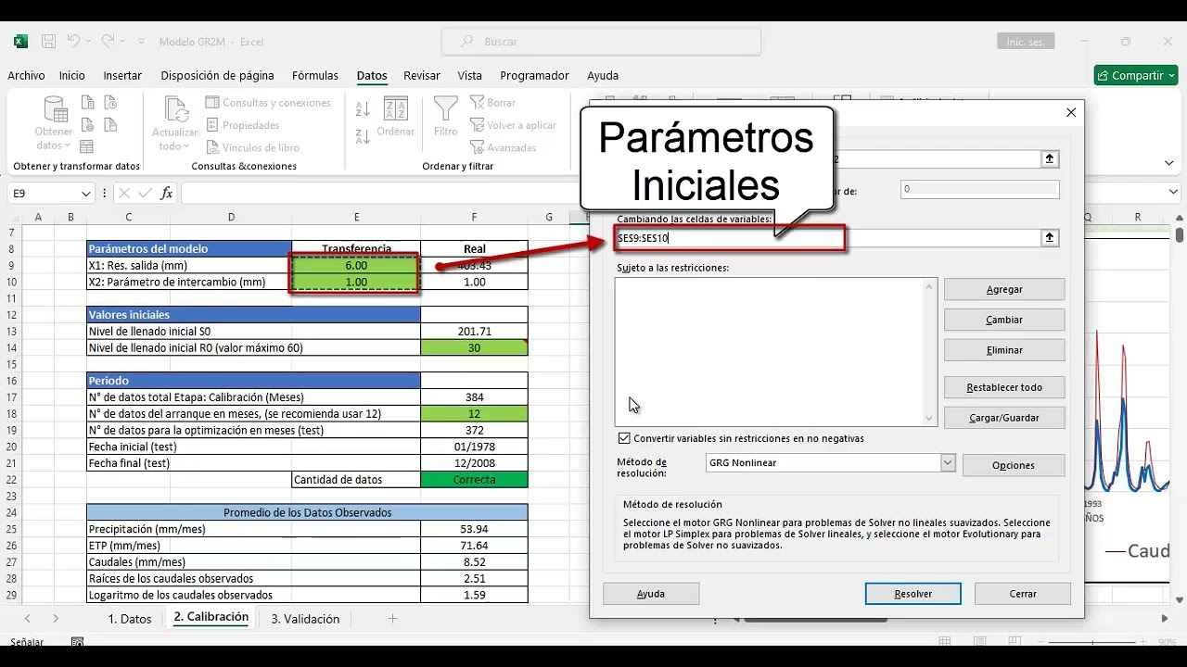Click the Save icon in the title bar
The image size is (1187, 667).
click(x=48, y=42)
